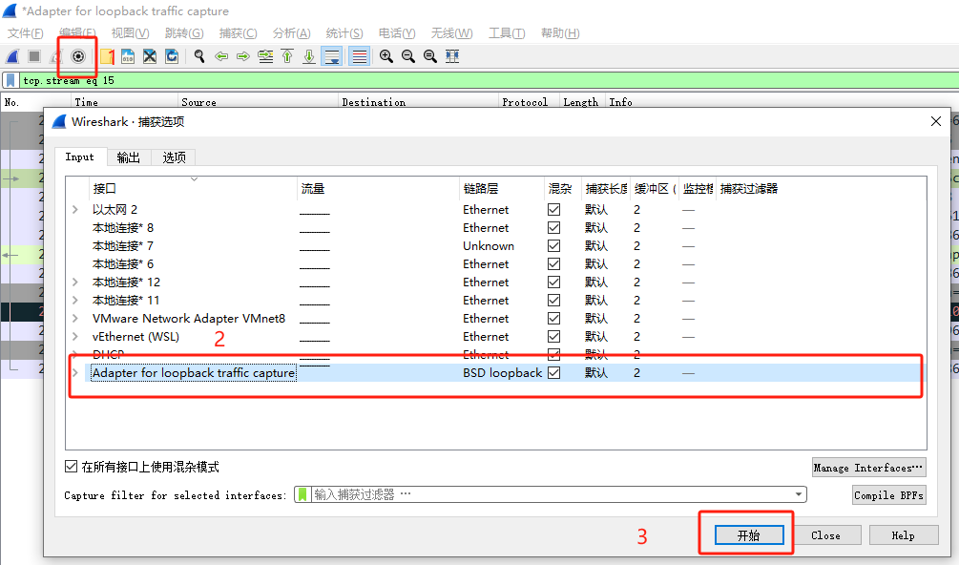Jump to last packet icon
Image resolution: width=959 pixels, height=565 pixels.
click(309, 57)
